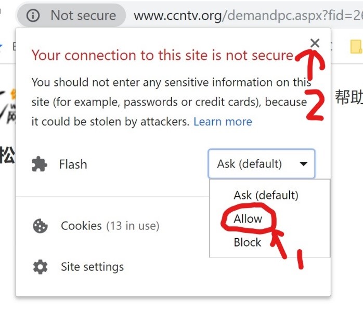Screen dimensions: 363x323
Task: Close the site information popup
Action: pyautogui.click(x=315, y=43)
